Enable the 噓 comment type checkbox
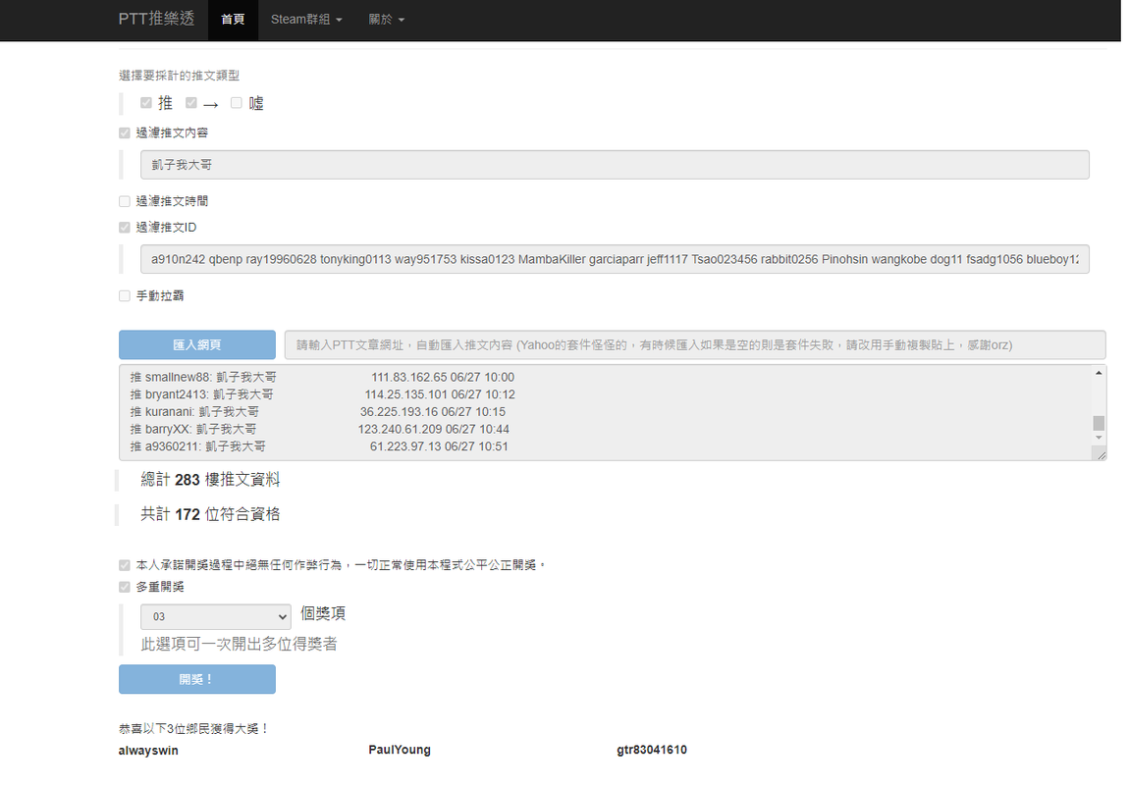Screen dimensions: 1128x785 point(236,103)
